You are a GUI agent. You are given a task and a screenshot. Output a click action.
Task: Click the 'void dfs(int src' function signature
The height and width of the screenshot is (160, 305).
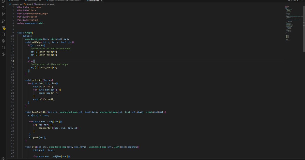click(x=82, y=147)
